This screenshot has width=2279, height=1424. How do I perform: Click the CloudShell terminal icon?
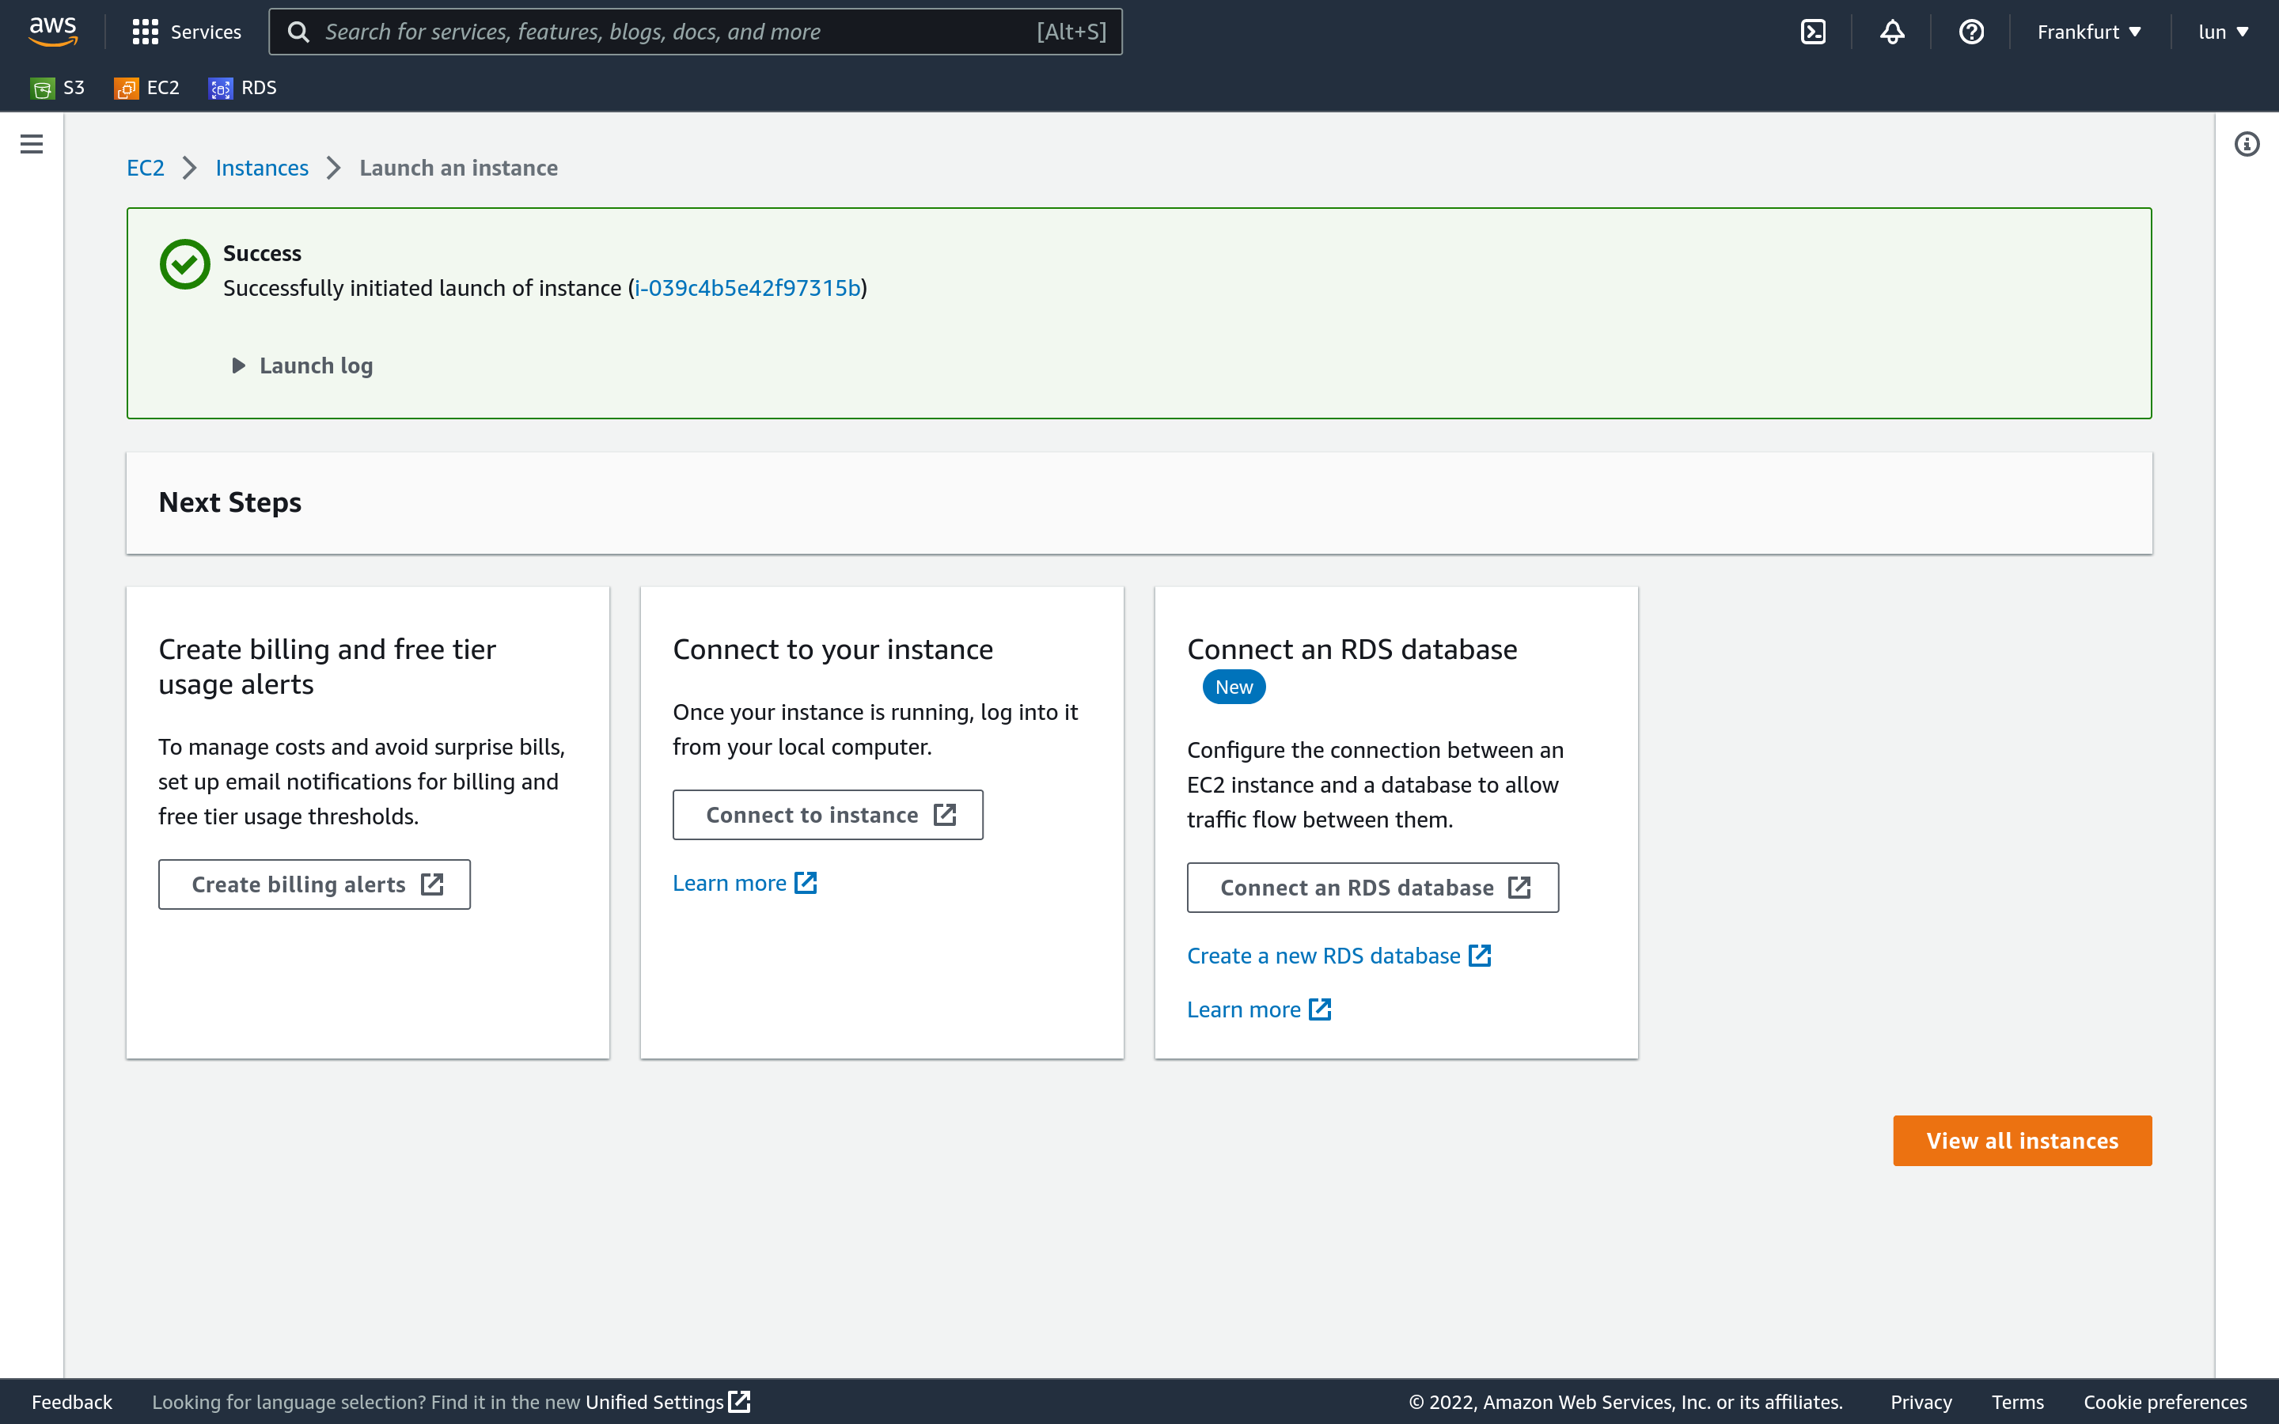click(x=1813, y=31)
